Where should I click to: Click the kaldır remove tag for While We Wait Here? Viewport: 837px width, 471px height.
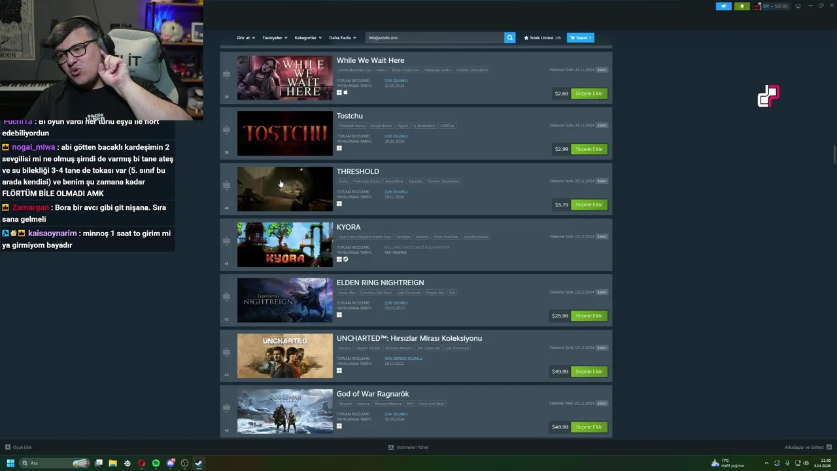(602, 70)
